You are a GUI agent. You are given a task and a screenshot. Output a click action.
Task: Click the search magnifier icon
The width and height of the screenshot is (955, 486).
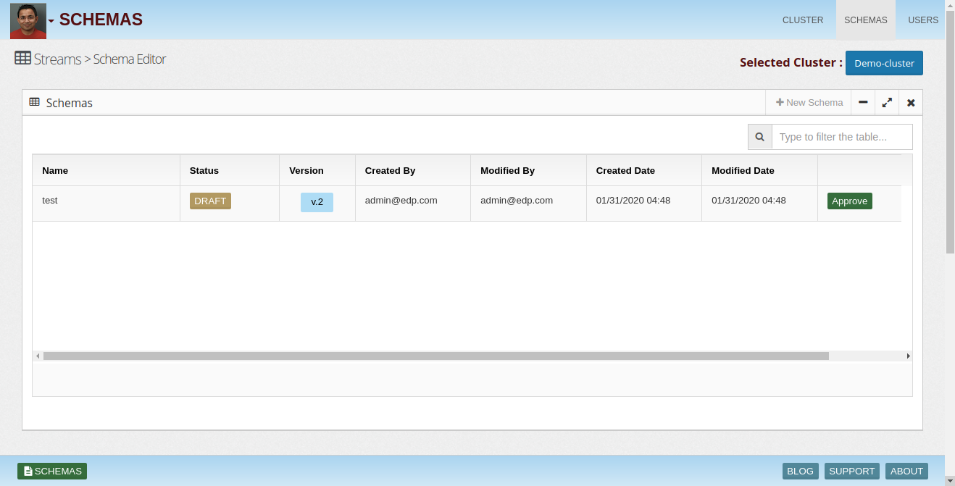tap(760, 137)
